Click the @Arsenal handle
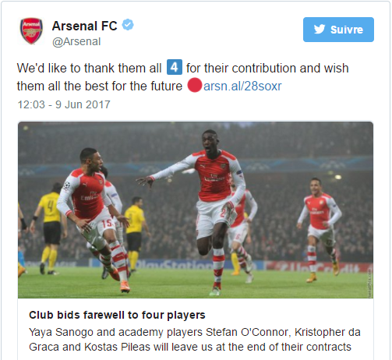 (76, 41)
